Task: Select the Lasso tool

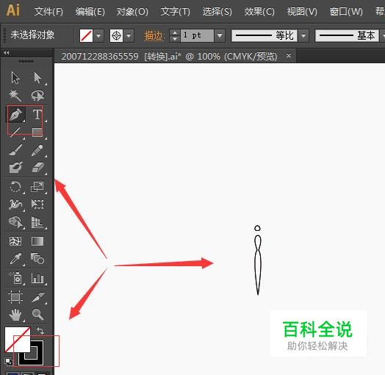Action: [37, 96]
